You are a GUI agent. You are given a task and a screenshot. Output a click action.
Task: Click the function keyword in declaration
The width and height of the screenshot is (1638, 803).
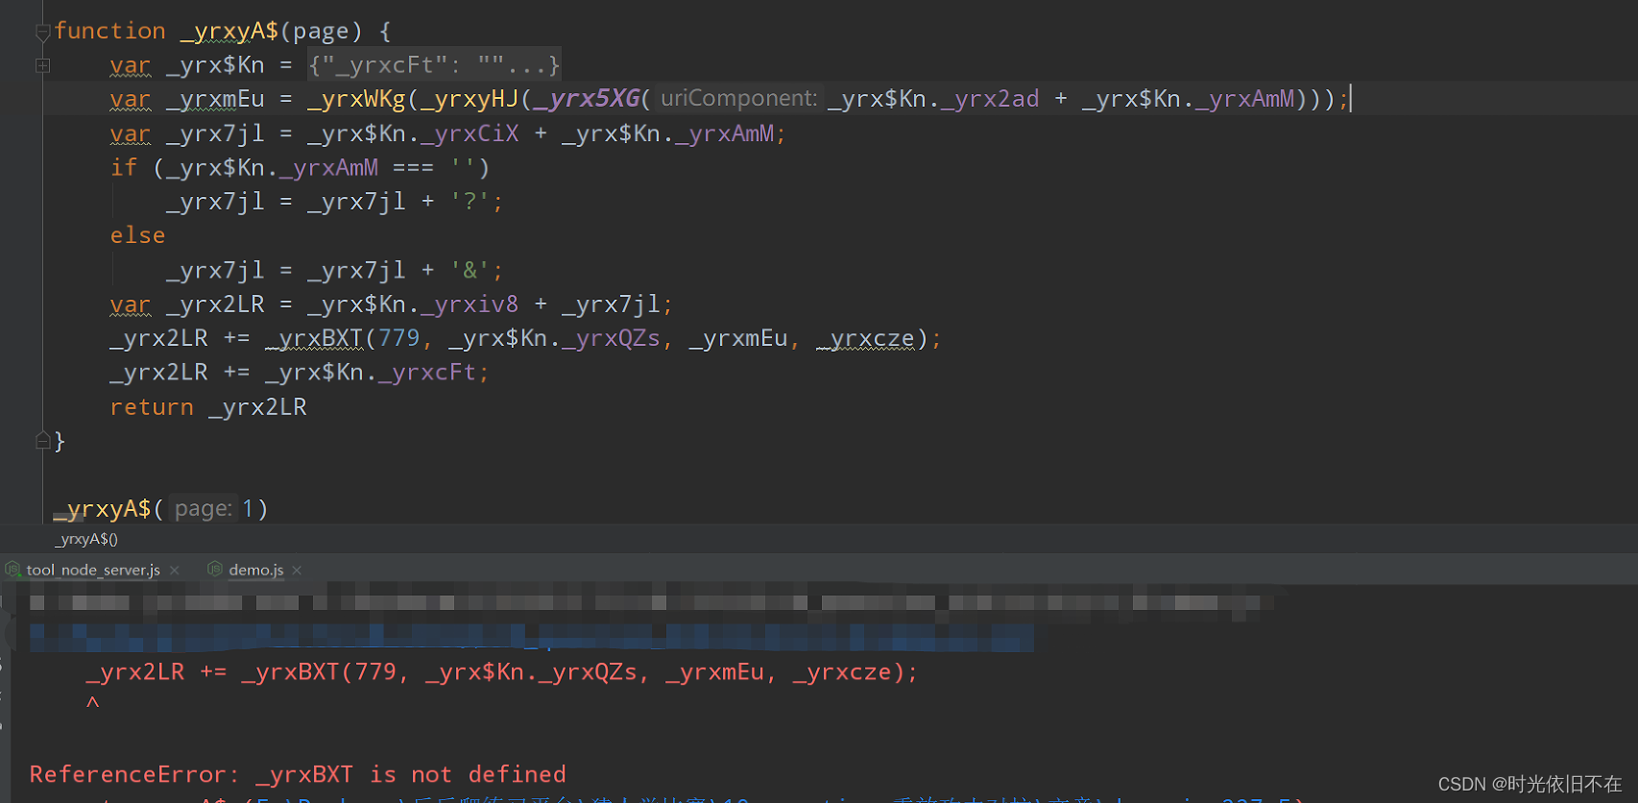[x=109, y=31]
